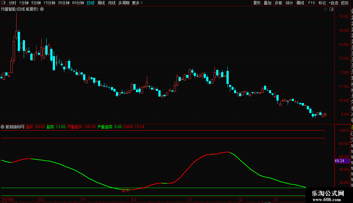The width and height of the screenshot is (353, 203).
Task: Toggle the left sidebar panel icon
Action: (x=3, y=3)
